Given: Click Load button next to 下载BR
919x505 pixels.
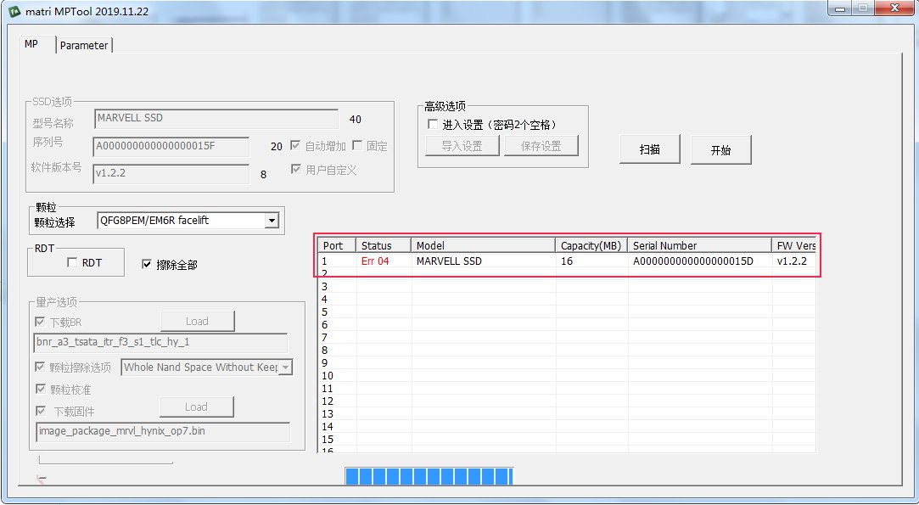Looking at the screenshot, I should pos(197,322).
